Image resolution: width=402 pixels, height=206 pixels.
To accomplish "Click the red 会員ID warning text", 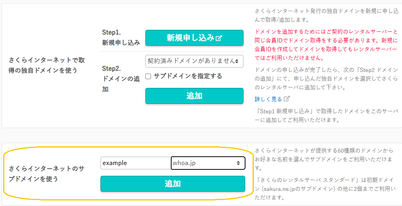I will tap(326, 45).
